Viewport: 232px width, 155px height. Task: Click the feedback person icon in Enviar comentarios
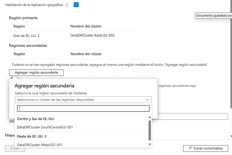190,148
